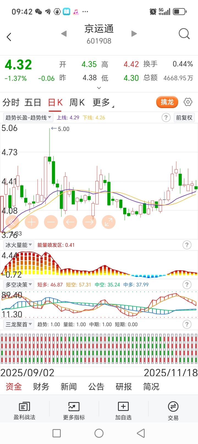The width and height of the screenshot is (198, 444).
Task: Tap 短多: 46.87 value
Action: pos(50,285)
